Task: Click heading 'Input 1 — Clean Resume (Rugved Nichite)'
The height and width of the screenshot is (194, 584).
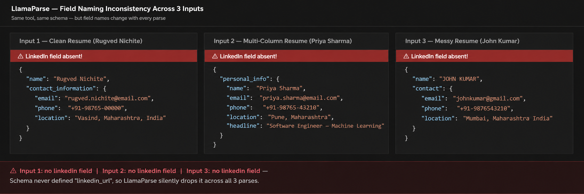Action: click(x=81, y=41)
